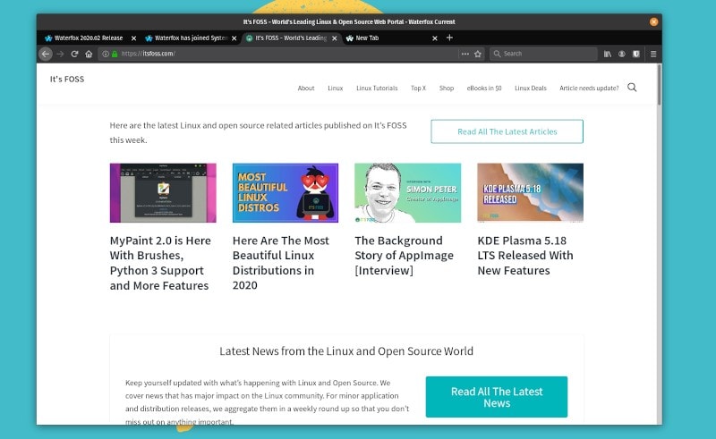Click the Simon Peter interview thumbnail
Image resolution: width=716 pixels, height=439 pixels.
tap(408, 192)
